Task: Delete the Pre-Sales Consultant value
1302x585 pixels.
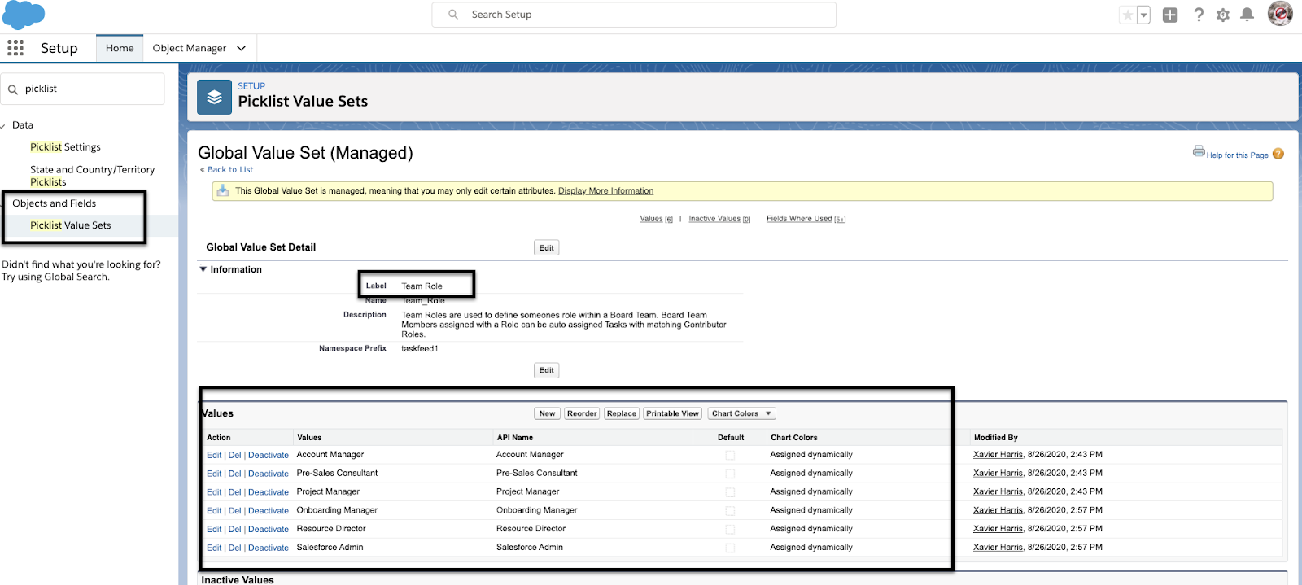Action: point(234,474)
